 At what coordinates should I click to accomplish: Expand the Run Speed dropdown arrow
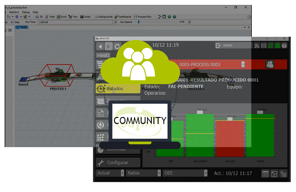click(x=189, y=22)
